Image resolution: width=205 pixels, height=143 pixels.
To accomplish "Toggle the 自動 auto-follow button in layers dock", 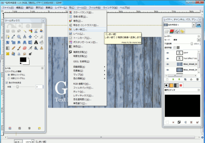I will (198, 25).
